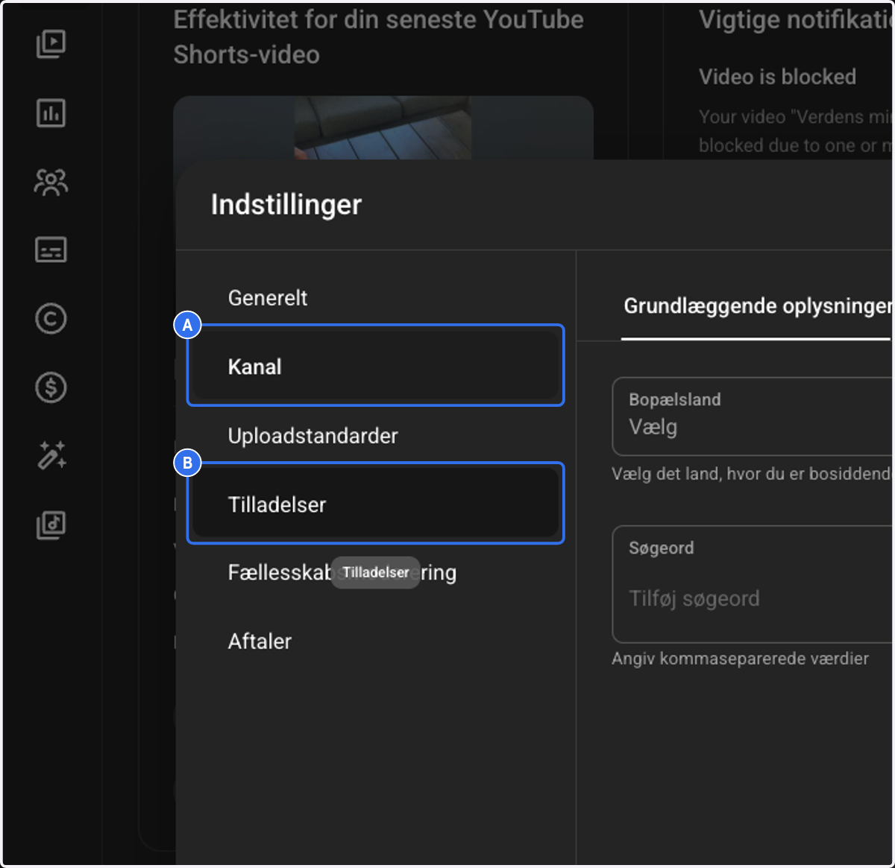Select Tilladelser in the settings menu
Viewport: 895px width, 868px height.
pos(375,504)
